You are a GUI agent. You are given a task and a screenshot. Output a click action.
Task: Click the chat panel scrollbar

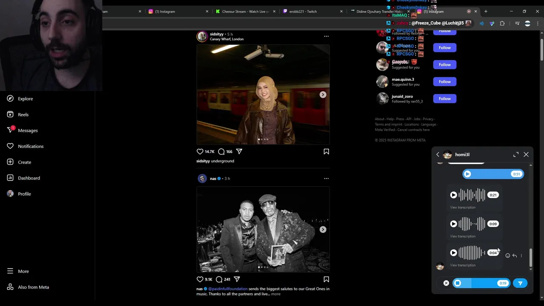(x=530, y=258)
